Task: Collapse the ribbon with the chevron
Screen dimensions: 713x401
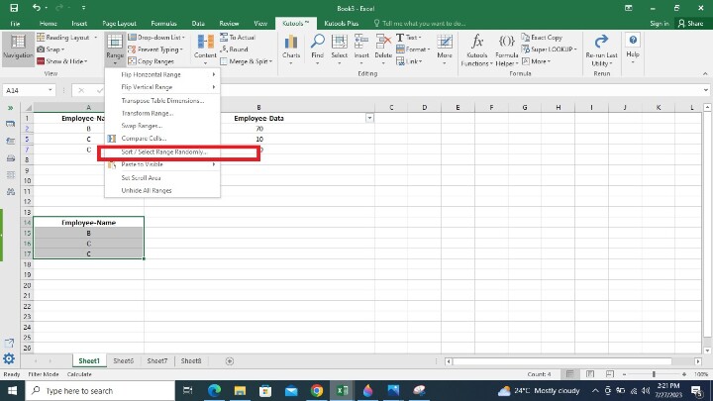Action: click(x=705, y=73)
